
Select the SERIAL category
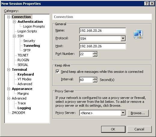23,65
